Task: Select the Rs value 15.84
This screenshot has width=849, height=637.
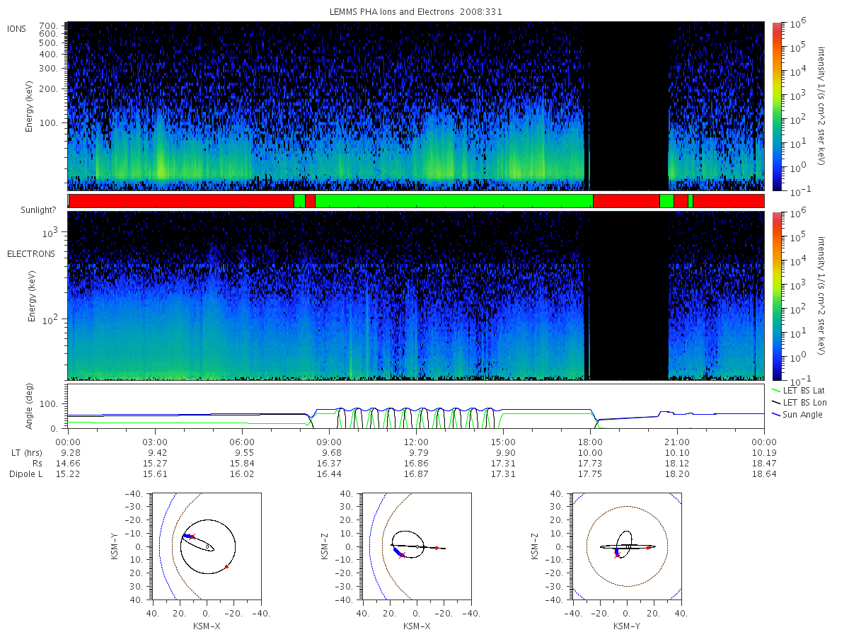Action: 242,463
